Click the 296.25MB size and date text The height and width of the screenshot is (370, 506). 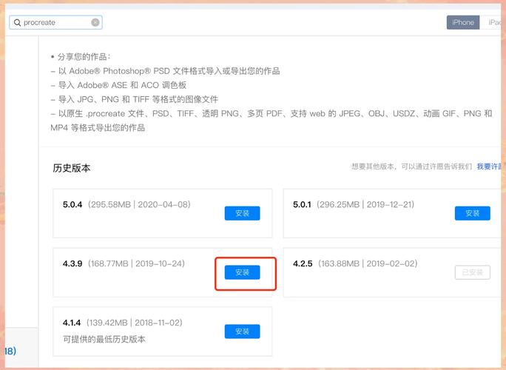(x=365, y=204)
